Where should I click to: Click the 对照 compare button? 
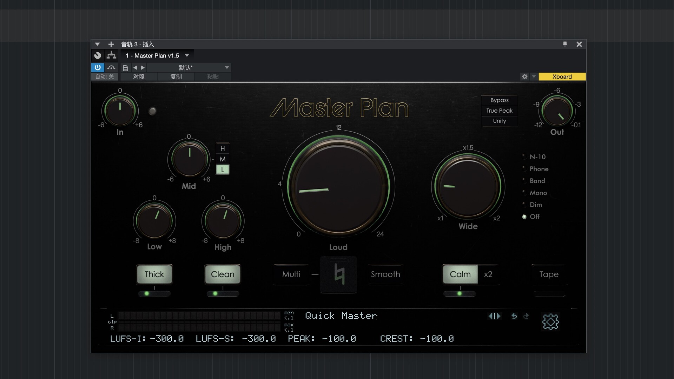pyautogui.click(x=139, y=77)
